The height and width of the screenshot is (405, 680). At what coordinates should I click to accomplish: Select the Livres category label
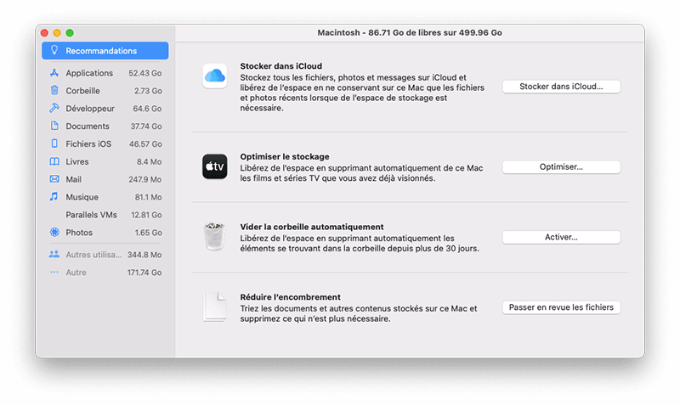77,161
